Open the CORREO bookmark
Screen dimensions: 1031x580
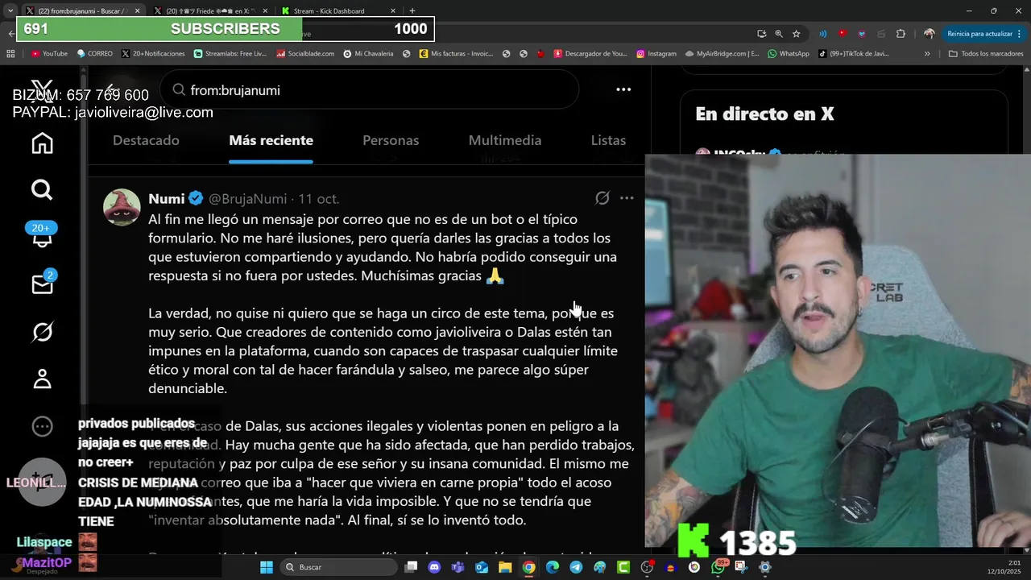[94, 53]
